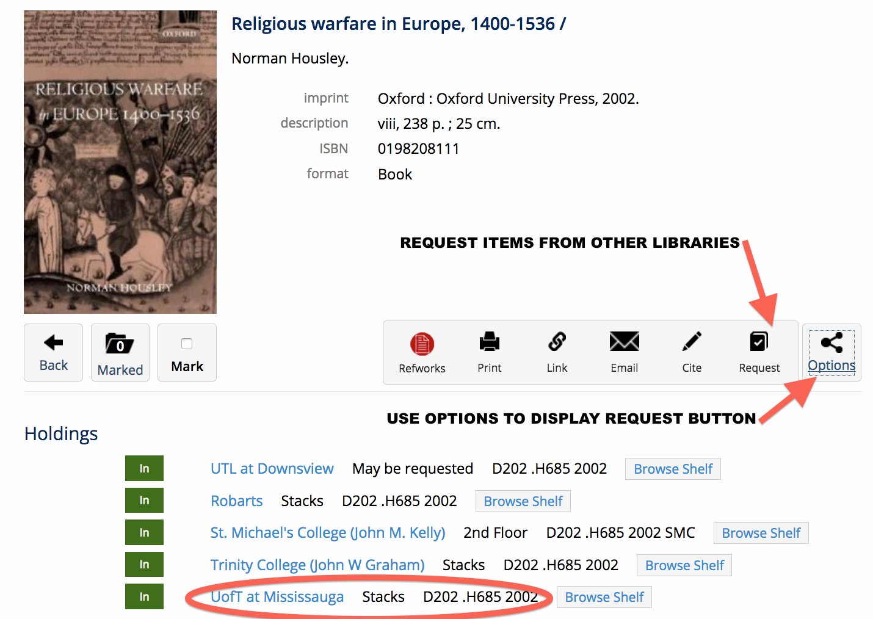Open the Marked folder icon
Screen dimensions: 873x619
[120, 344]
